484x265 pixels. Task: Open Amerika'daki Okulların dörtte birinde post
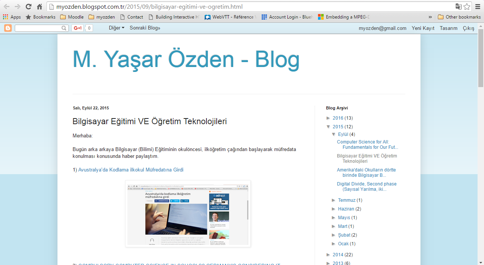click(x=366, y=173)
